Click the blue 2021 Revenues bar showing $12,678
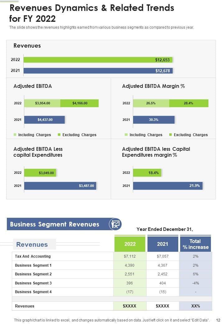 pos(98,71)
